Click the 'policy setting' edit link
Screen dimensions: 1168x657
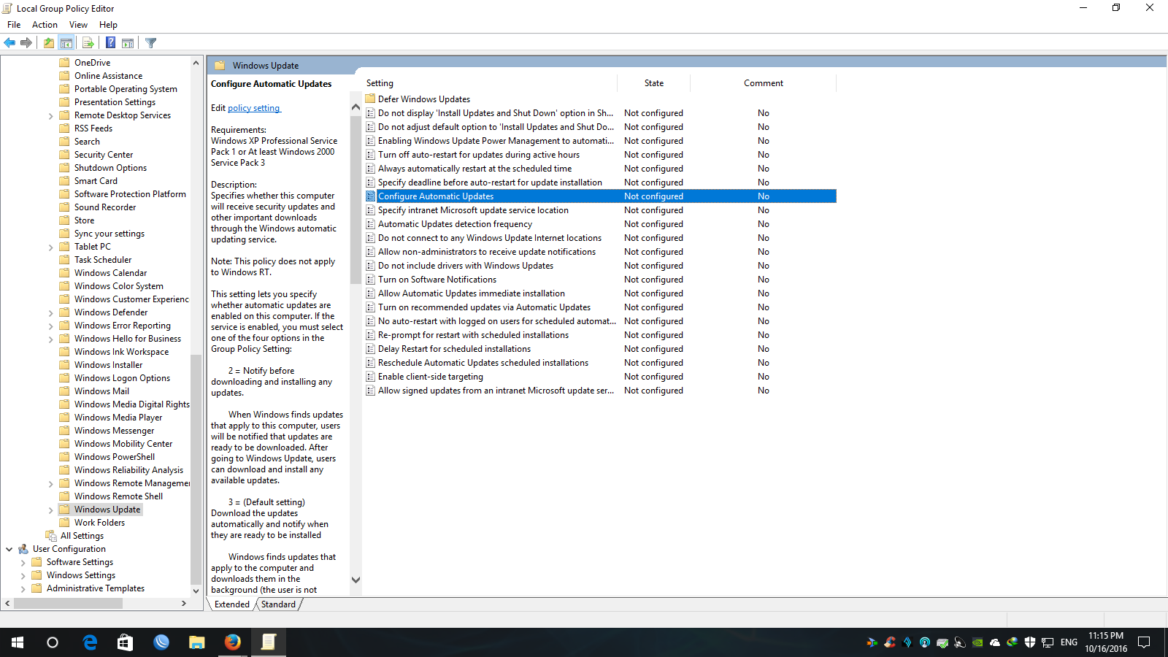(254, 108)
